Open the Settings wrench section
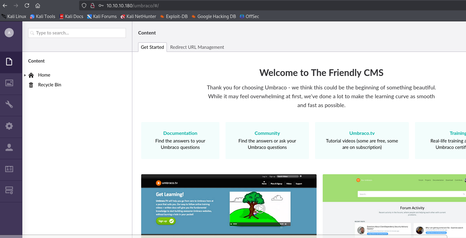466x238 pixels. click(x=9, y=105)
